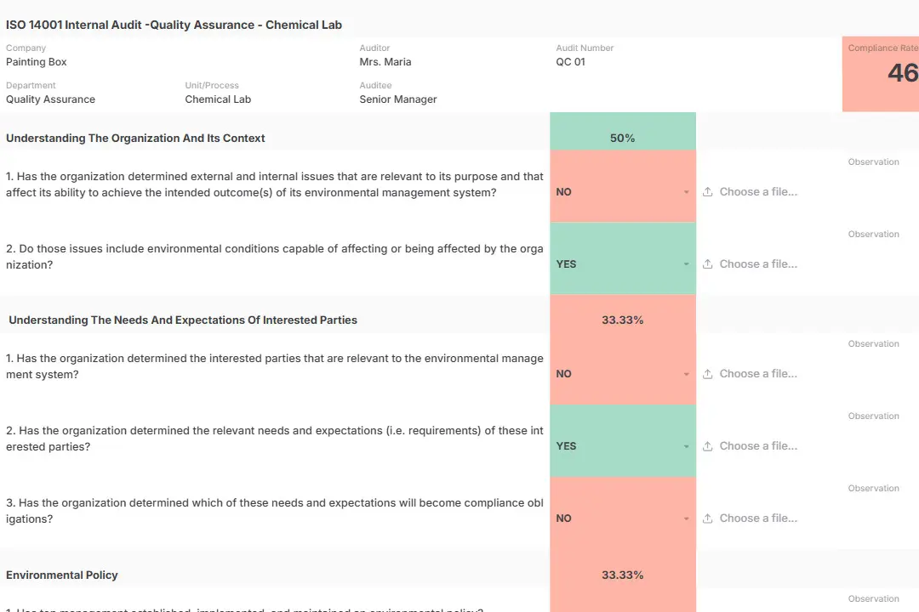The image size is (919, 612).
Task: Click upload icon for external and internal issues question
Action: (x=707, y=192)
